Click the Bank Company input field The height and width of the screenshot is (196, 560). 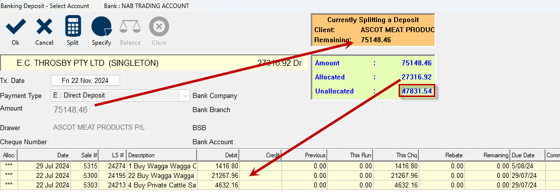[257, 95]
